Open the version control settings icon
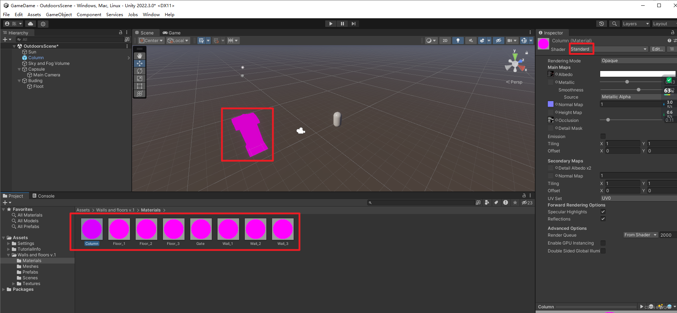 pyautogui.click(x=43, y=24)
